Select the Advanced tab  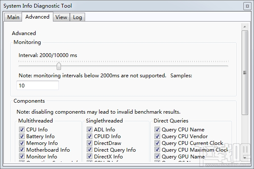tap(37, 17)
